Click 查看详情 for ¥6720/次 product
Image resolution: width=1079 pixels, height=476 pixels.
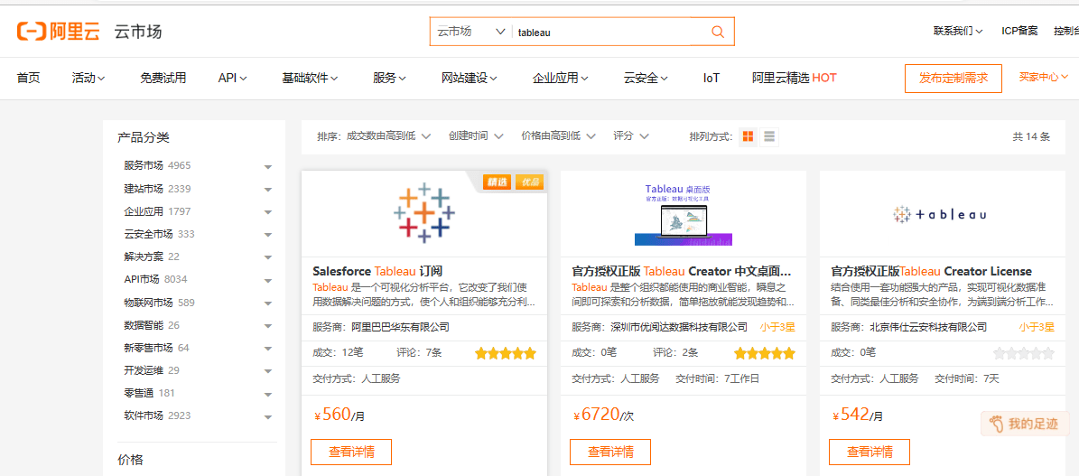[610, 452]
